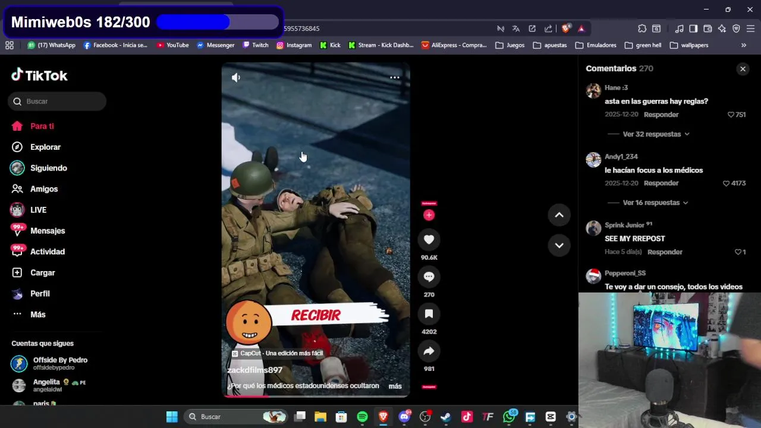Open Brave VPN shield icon

click(736, 29)
